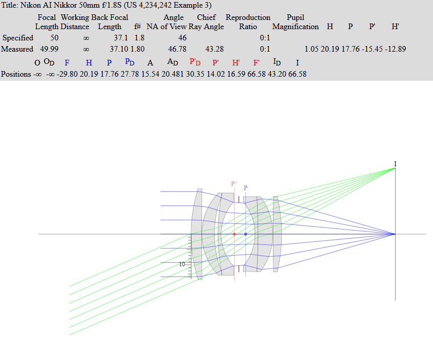Click the Positions value 43.20
The width and height of the screenshot is (433, 343).
277,74
